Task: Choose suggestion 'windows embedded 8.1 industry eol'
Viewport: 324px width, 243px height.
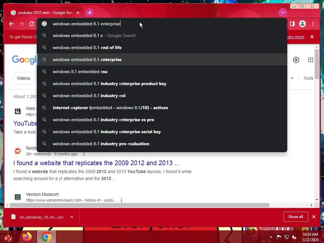Action: [162, 96]
